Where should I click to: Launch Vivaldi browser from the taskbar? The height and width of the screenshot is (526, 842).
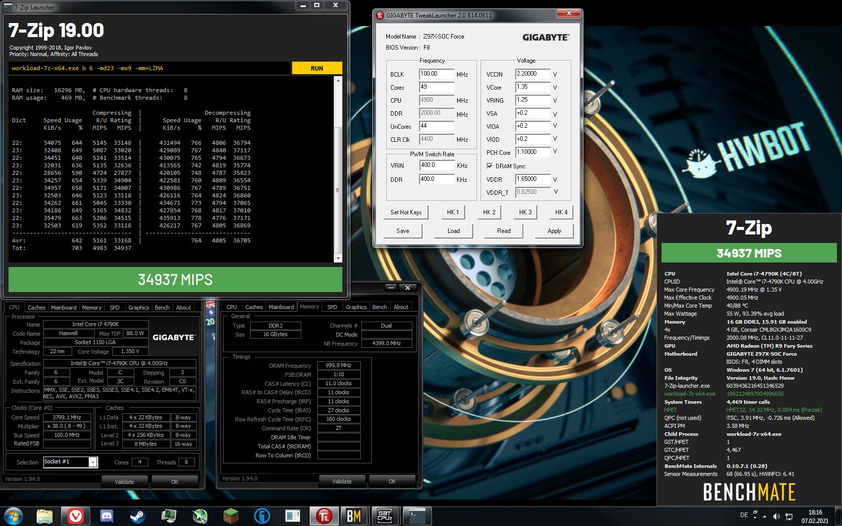coord(76,516)
